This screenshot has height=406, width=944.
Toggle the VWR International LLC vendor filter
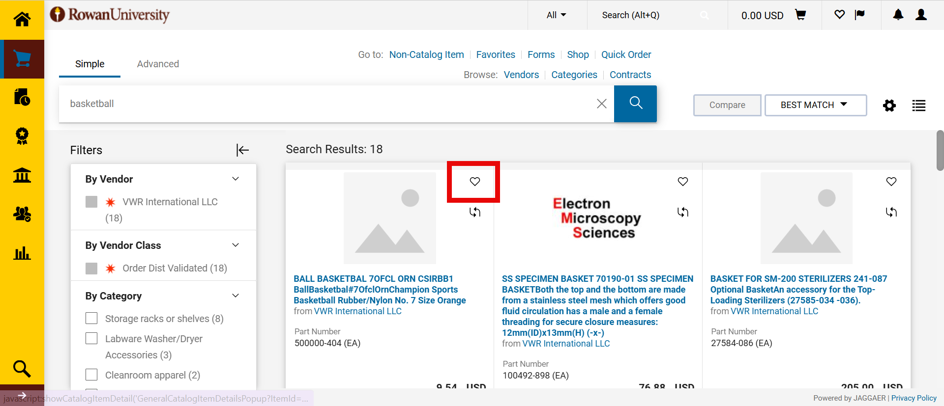tap(91, 202)
